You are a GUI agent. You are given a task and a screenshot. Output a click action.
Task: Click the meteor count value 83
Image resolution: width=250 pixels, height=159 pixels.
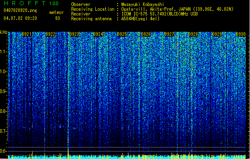[x=58, y=18]
